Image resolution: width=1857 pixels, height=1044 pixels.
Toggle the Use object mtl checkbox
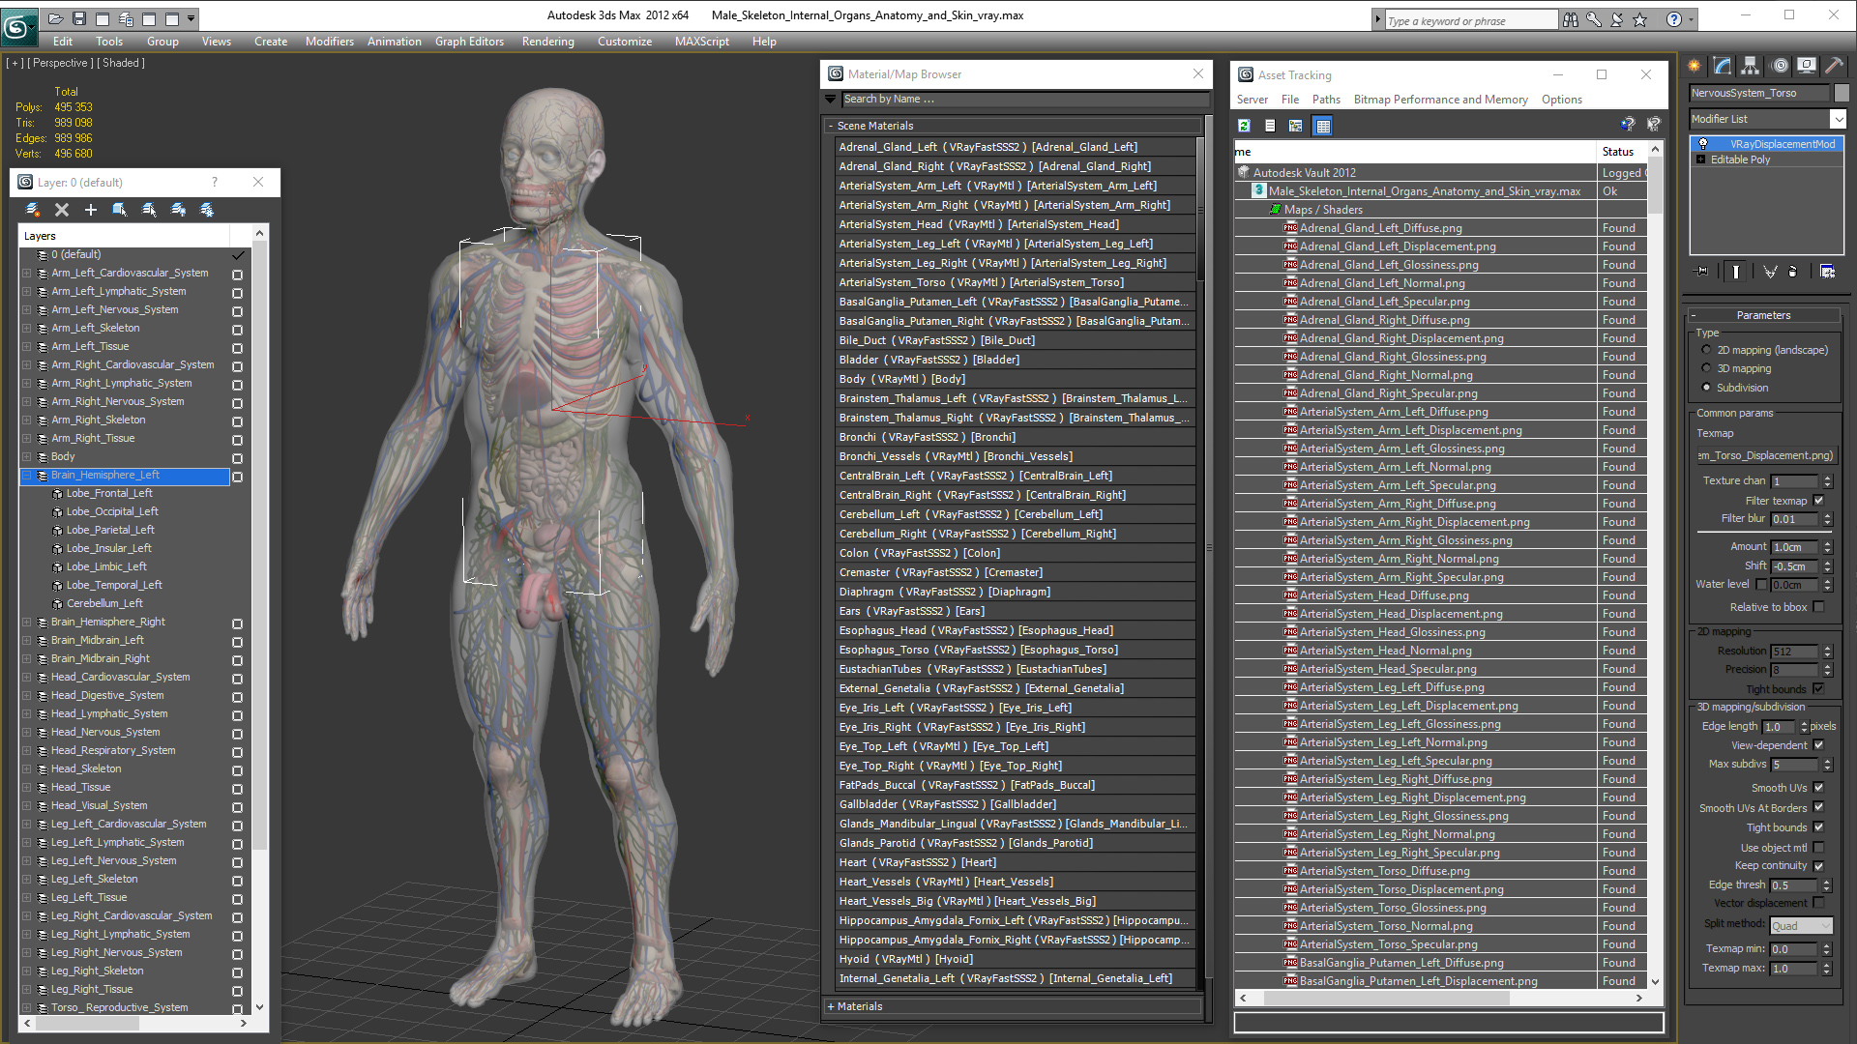[x=1819, y=848]
